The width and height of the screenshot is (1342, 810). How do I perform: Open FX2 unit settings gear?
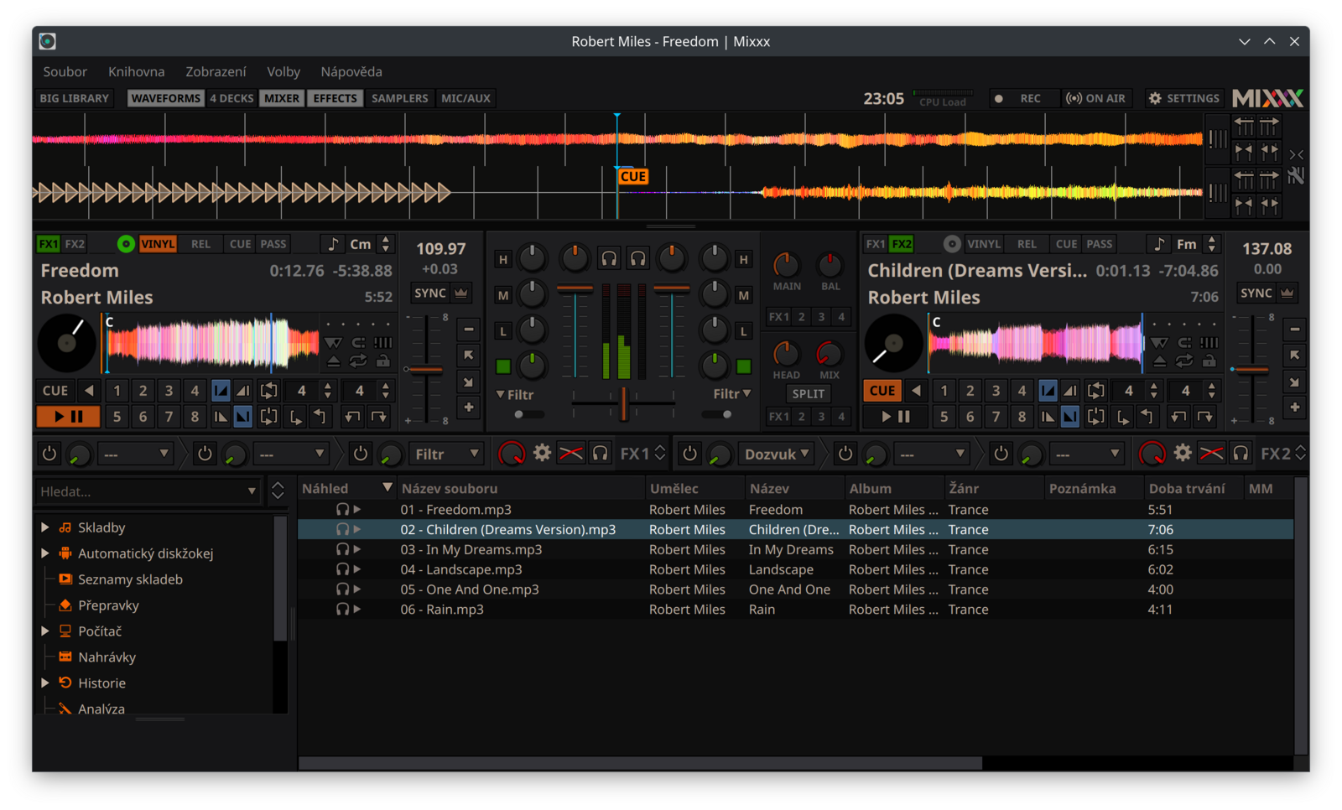pos(1183,454)
